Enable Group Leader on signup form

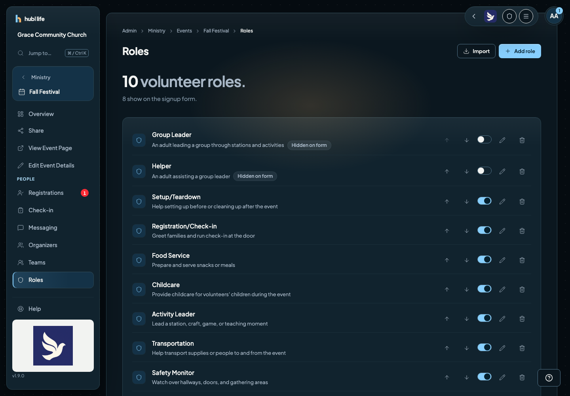pos(484,139)
